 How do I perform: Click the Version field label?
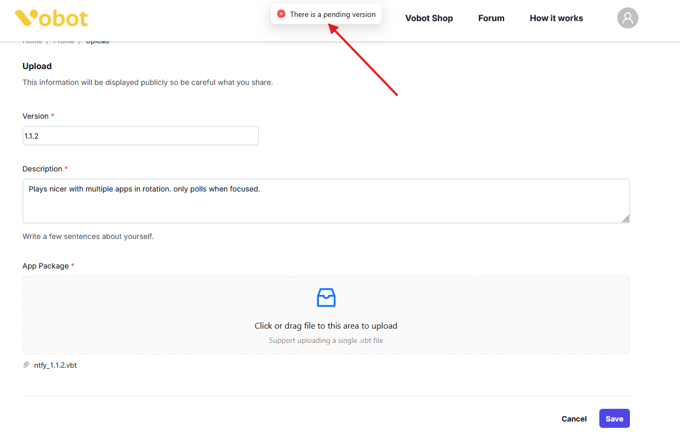click(35, 116)
